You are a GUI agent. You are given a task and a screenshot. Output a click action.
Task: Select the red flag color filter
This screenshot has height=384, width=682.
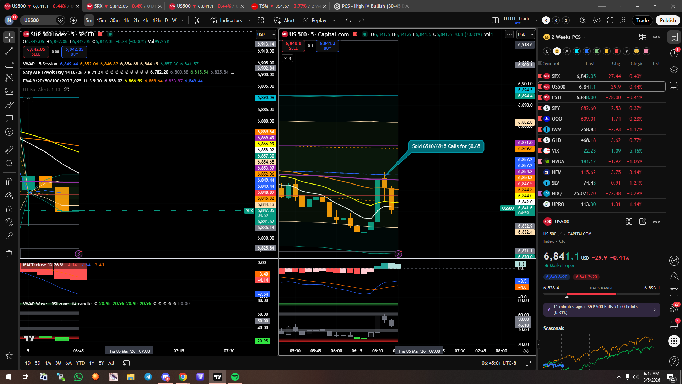coord(617,51)
